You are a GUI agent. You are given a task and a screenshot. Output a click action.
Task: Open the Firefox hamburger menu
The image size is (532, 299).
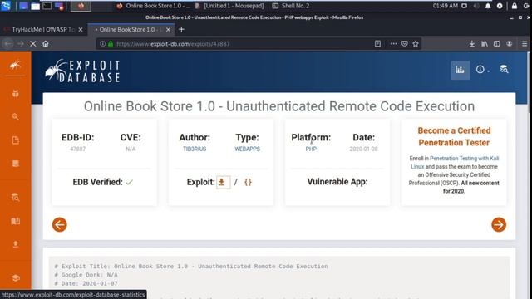point(525,44)
